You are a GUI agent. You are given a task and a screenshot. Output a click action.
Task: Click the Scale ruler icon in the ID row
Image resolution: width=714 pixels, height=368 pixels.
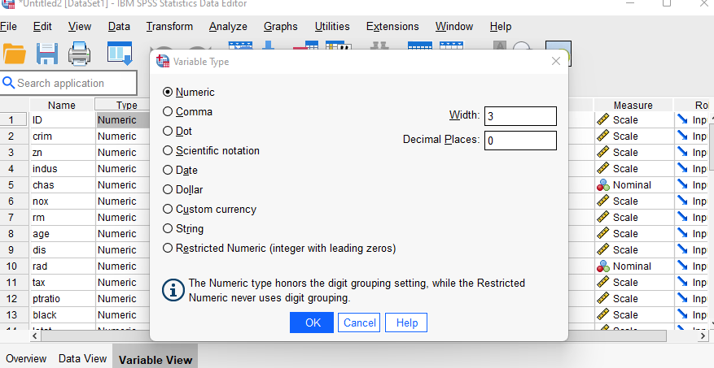click(x=602, y=120)
